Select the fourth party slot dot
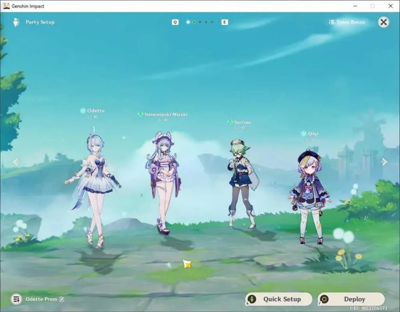 [x=206, y=22]
